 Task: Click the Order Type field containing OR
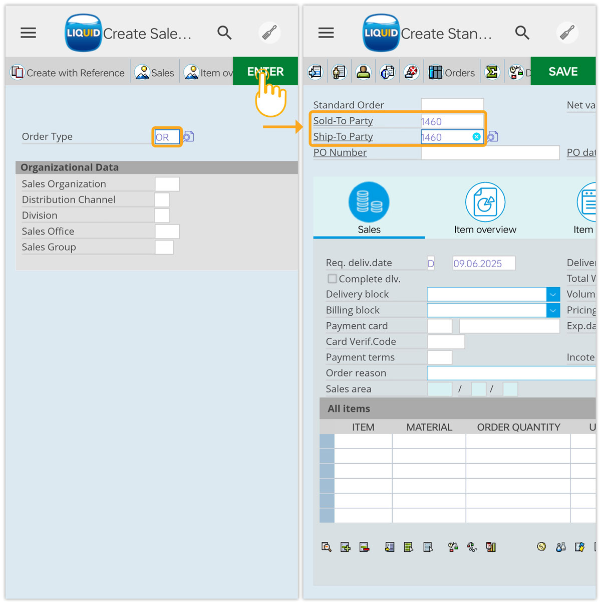tap(167, 137)
